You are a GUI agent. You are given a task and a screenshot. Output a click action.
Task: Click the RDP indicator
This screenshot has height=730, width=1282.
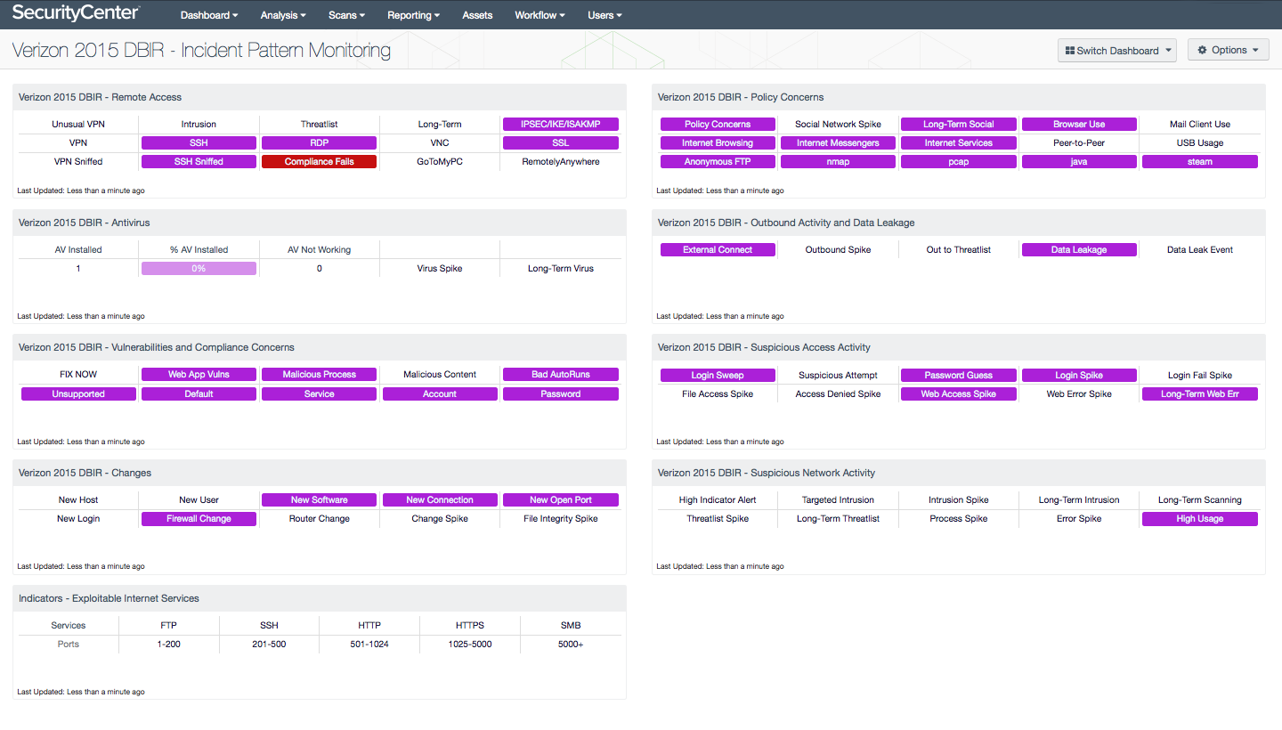[x=320, y=143]
